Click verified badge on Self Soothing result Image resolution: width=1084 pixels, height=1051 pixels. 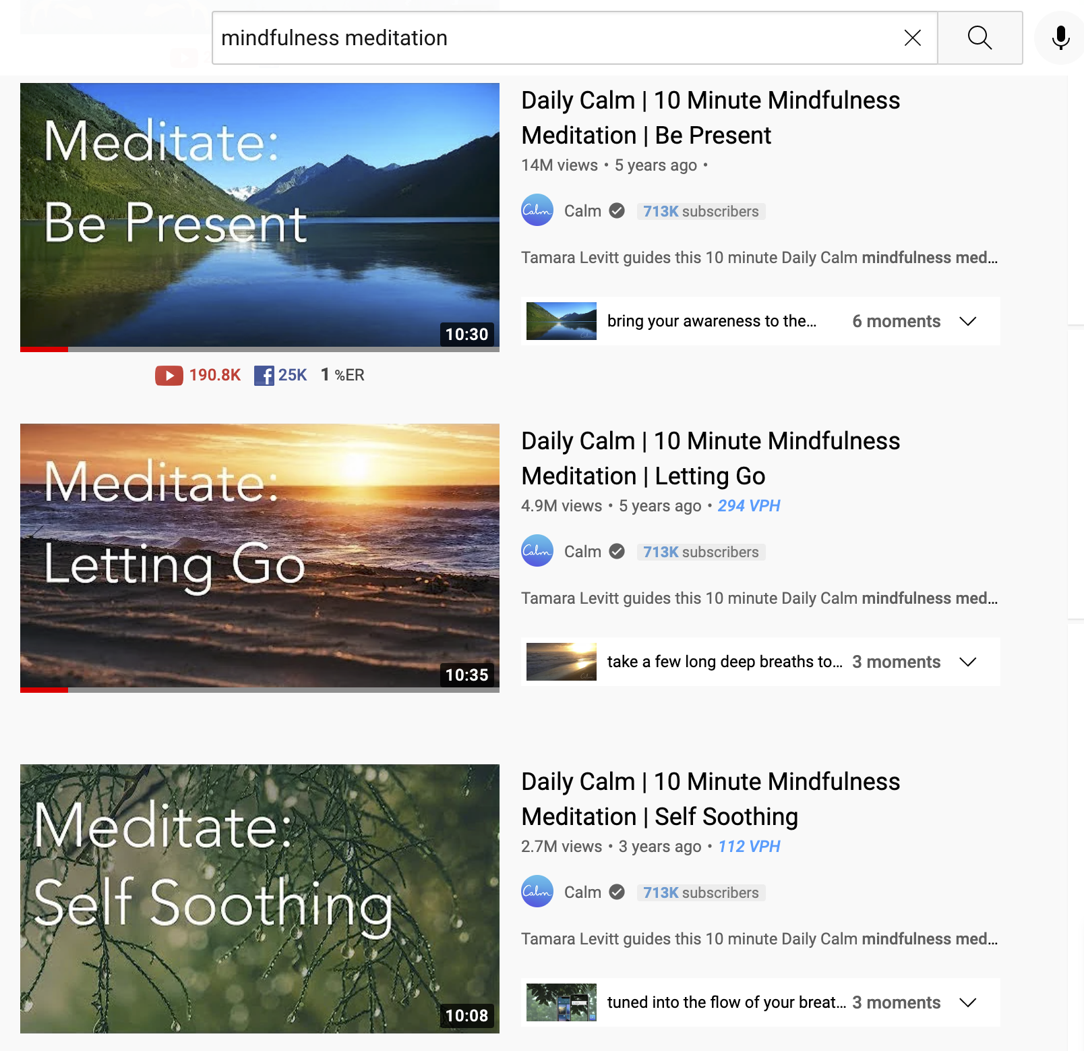pyautogui.click(x=617, y=892)
